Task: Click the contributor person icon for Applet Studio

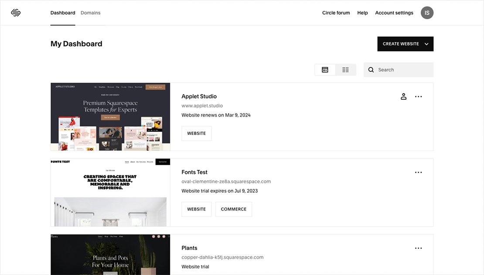Action: (403, 96)
